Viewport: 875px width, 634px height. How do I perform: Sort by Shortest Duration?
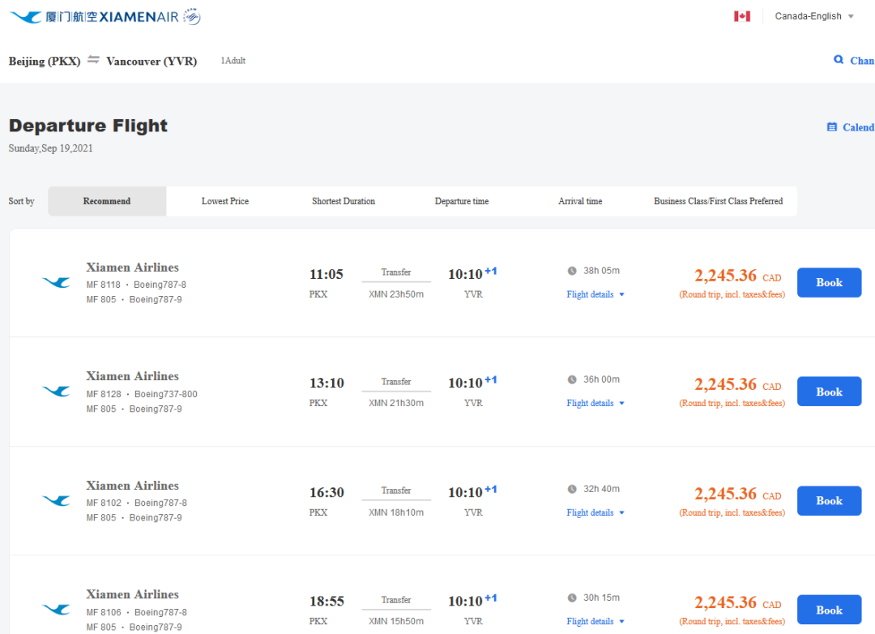pos(344,201)
